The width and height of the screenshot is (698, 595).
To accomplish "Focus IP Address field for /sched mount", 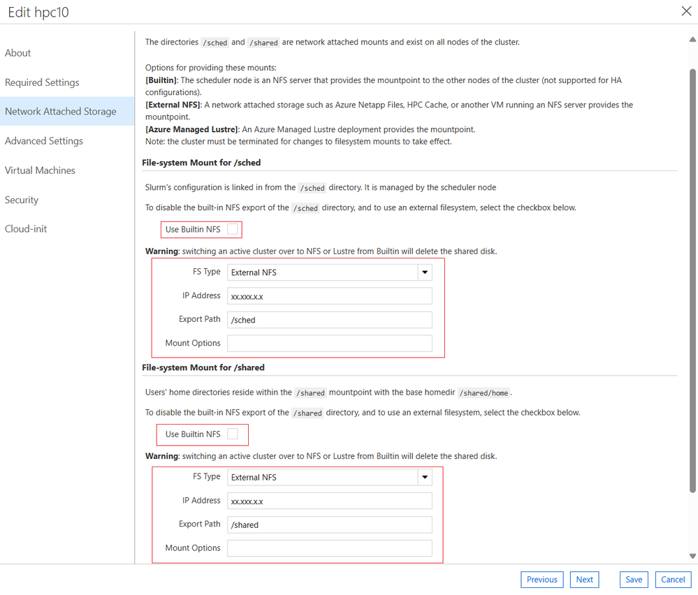I will tap(329, 296).
